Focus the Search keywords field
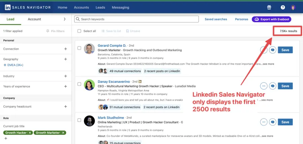 click(x=136, y=19)
